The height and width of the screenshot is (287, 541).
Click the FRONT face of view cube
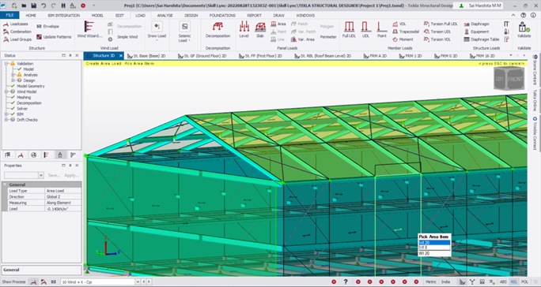pos(515,79)
